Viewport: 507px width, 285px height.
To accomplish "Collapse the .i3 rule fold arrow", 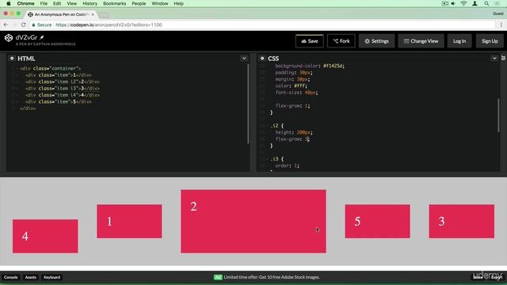I will [267, 159].
